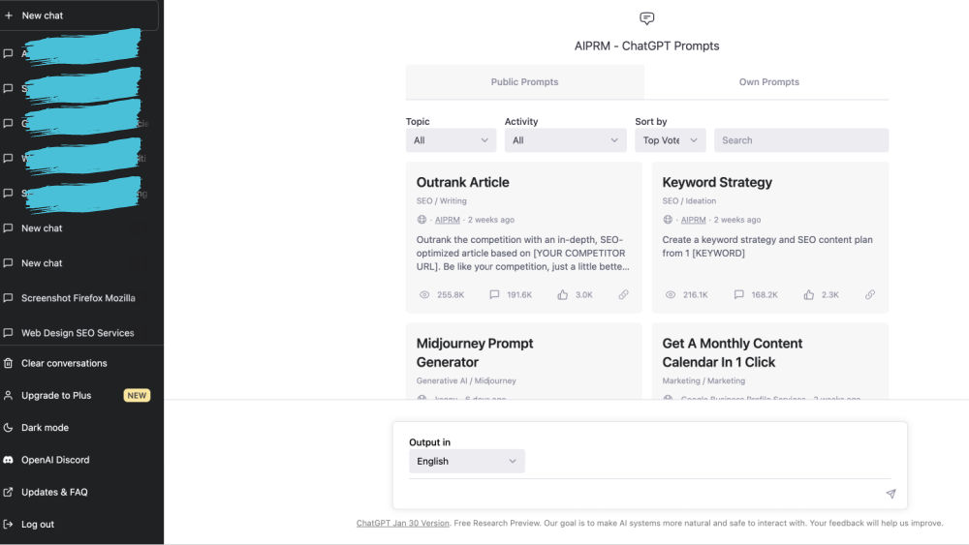The height and width of the screenshot is (545, 969).
Task: Click trash icon beside Clear conversations
Action: [8, 363]
